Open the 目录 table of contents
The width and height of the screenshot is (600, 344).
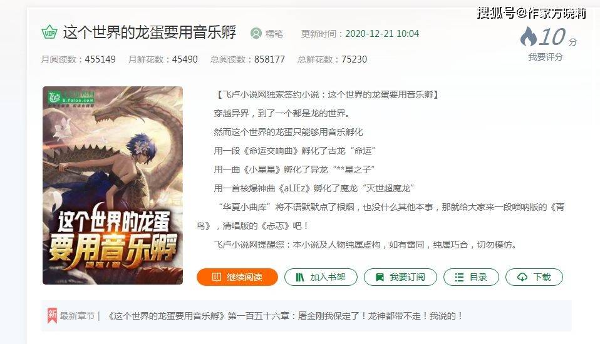471,277
